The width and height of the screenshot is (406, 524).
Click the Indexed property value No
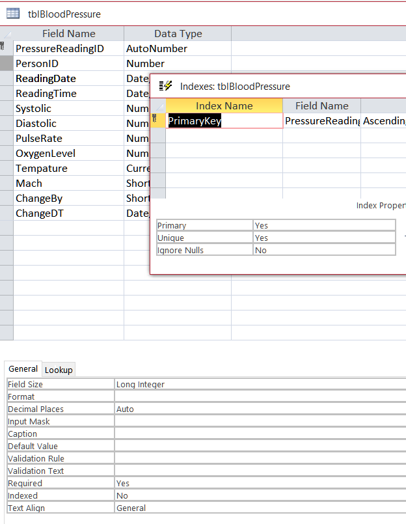(x=260, y=495)
